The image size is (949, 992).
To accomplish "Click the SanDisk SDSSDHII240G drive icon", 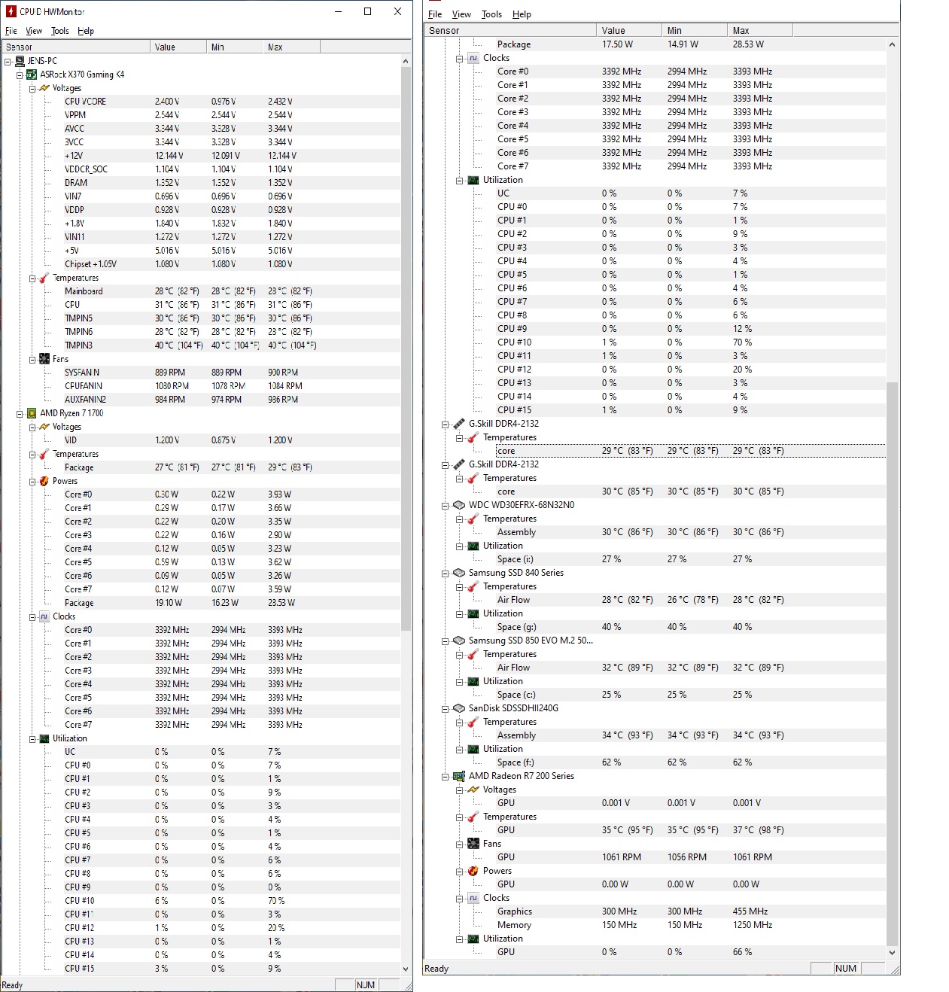I will [x=460, y=708].
